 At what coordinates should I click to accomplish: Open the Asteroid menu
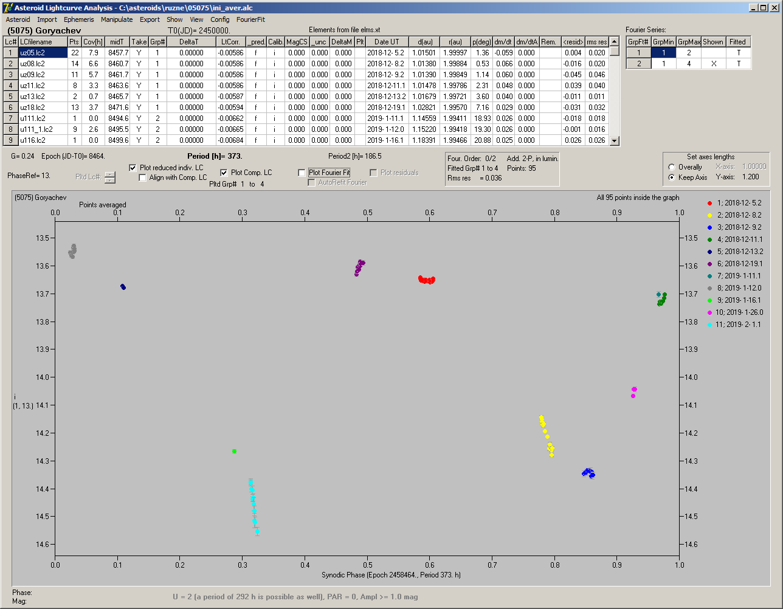coord(18,19)
